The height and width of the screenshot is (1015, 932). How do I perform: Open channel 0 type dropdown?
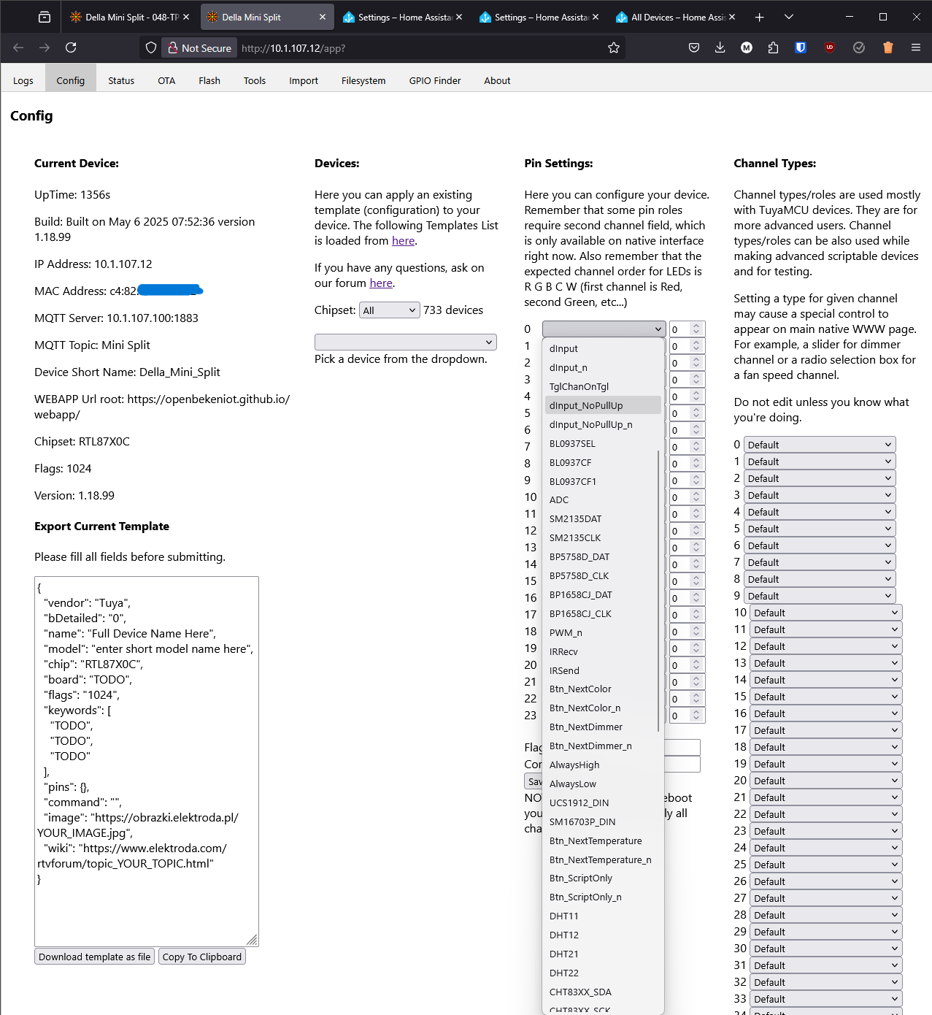[x=820, y=445]
